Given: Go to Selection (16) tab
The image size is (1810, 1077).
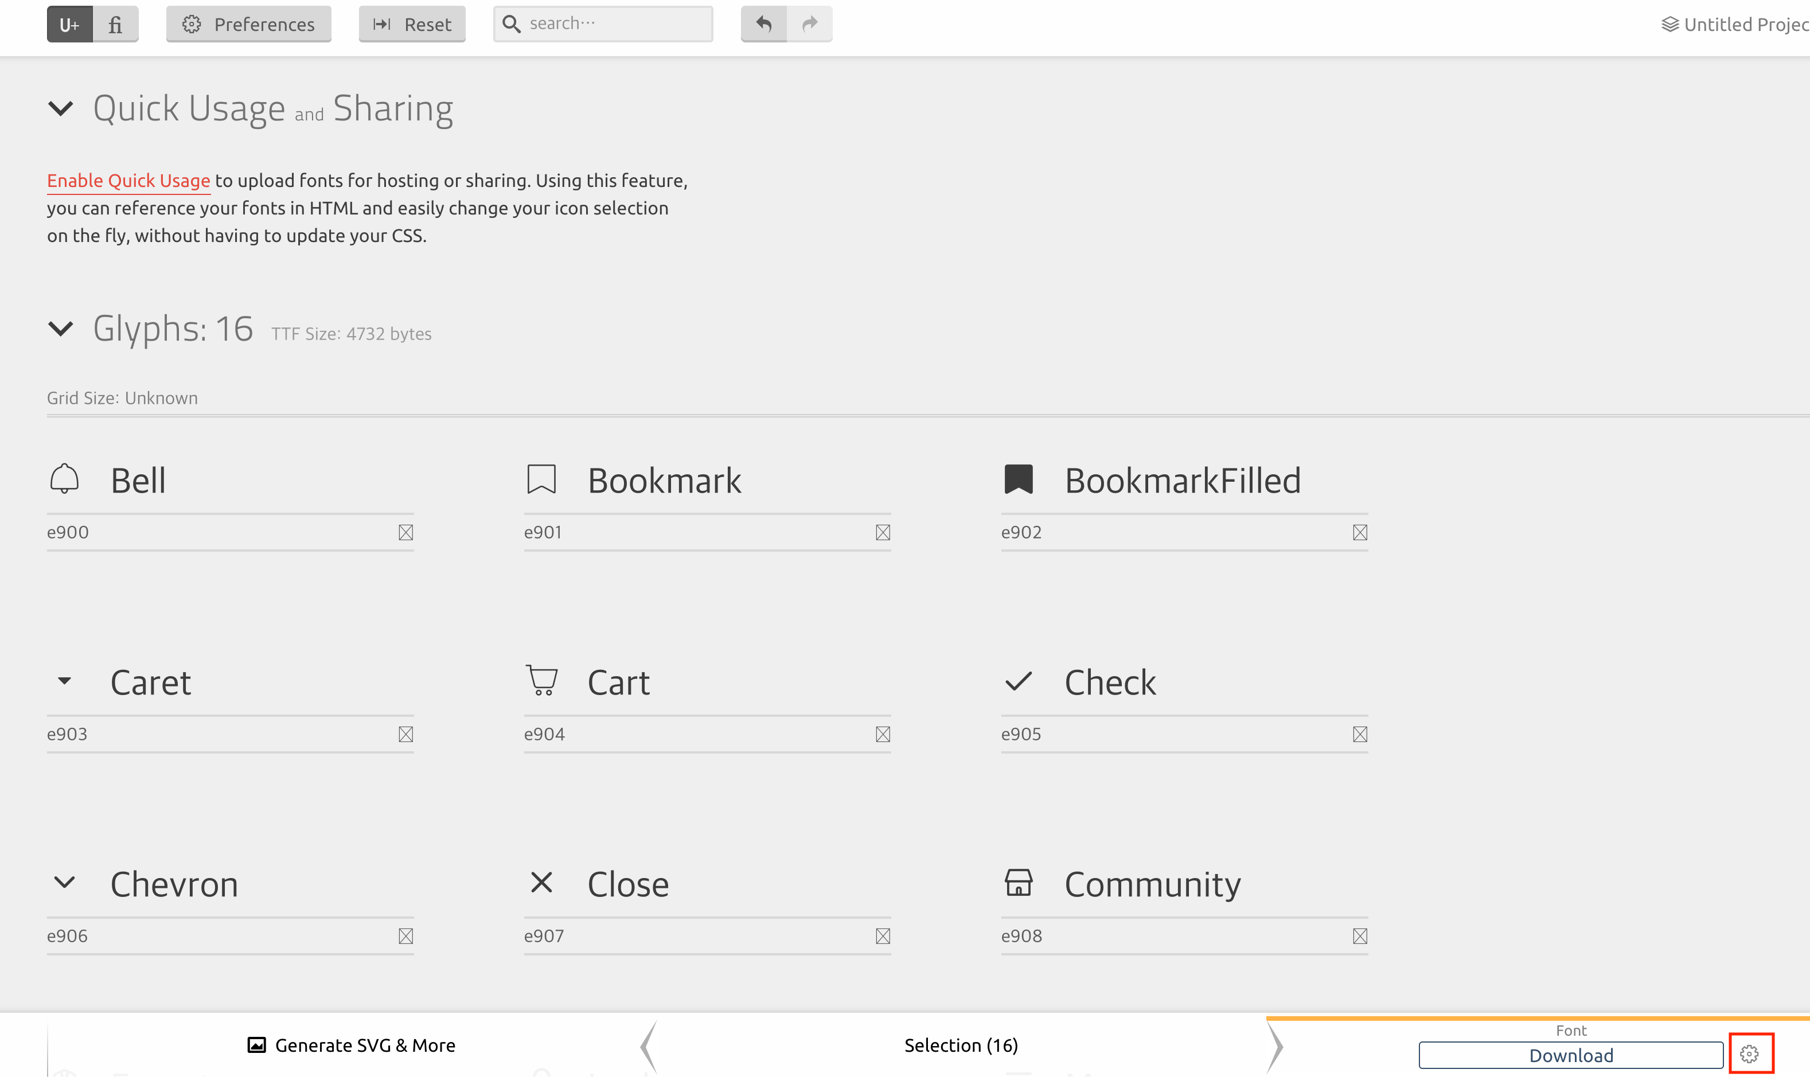Looking at the screenshot, I should (x=961, y=1045).
